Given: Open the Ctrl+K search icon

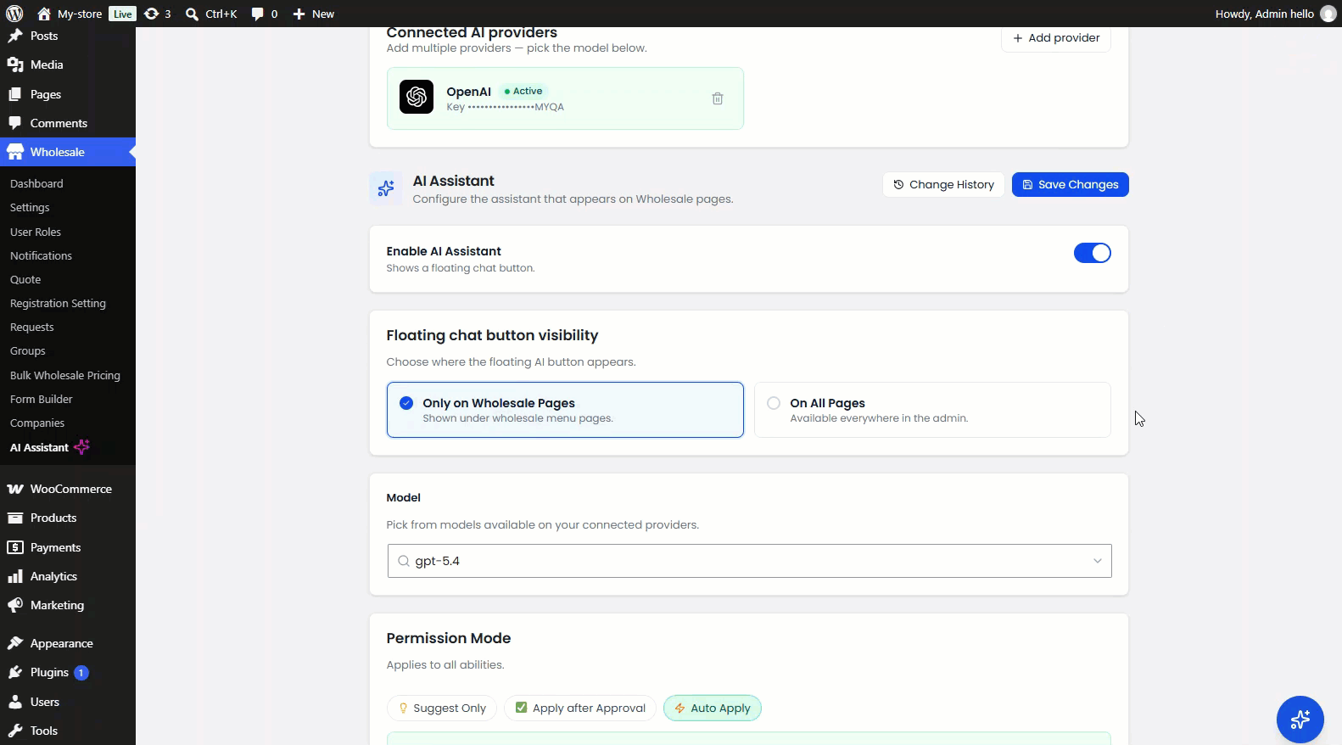Looking at the screenshot, I should pos(192,14).
